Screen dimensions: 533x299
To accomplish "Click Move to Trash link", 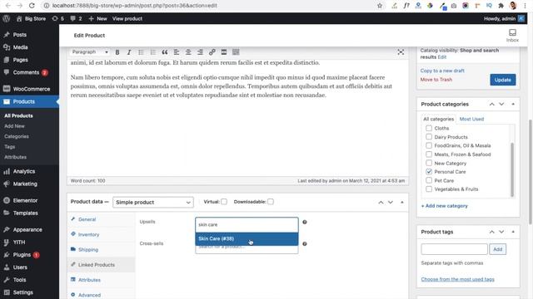I will tap(436, 80).
